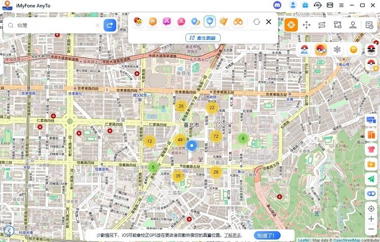Click the red-black Pokéball icon at right edge
Image resolution: width=380 pixels, height=242 pixels.
coord(371,49)
